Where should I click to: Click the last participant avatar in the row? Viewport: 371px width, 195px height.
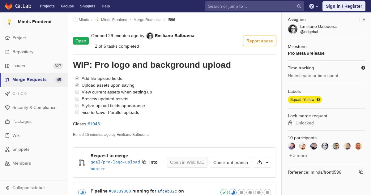pos(358,146)
